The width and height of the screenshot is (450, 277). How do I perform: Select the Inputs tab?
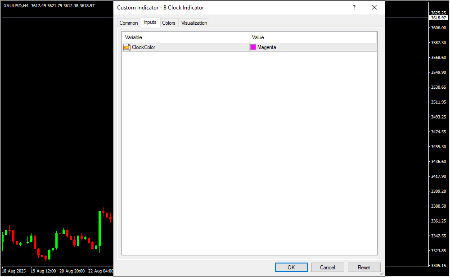pos(150,23)
